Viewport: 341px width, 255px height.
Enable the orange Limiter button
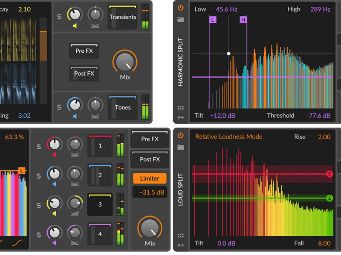point(149,178)
